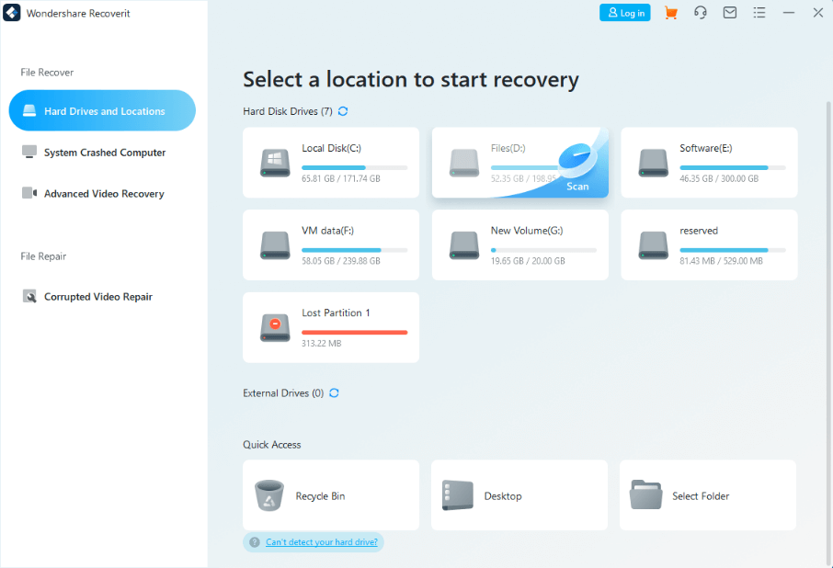The height and width of the screenshot is (568, 833).
Task: Click the VM data(F:) label
Action: coord(328,231)
